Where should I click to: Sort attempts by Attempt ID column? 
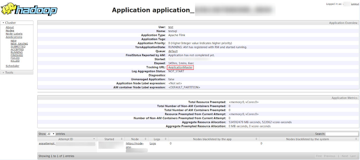[66, 139]
